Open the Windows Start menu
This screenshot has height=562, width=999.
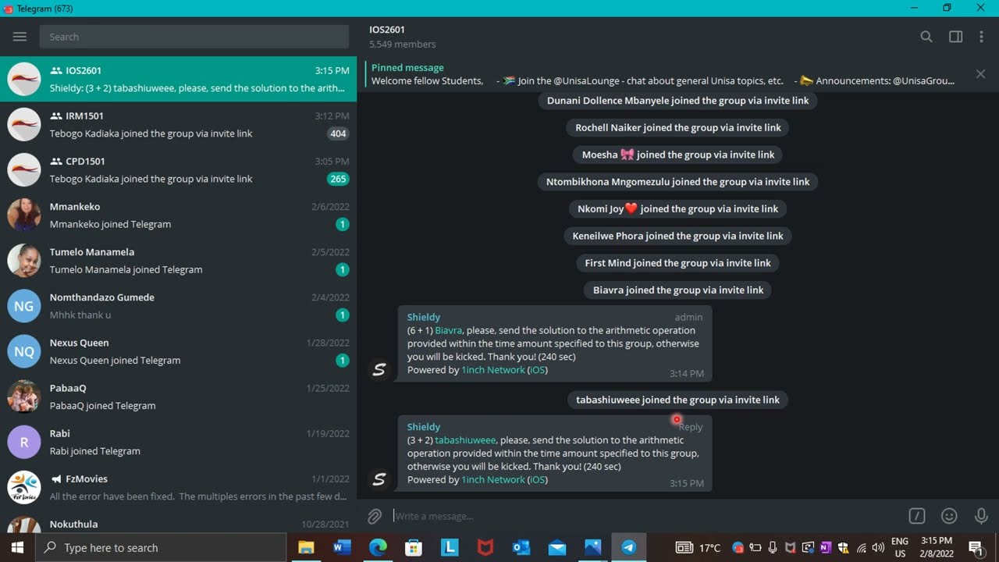click(x=17, y=547)
